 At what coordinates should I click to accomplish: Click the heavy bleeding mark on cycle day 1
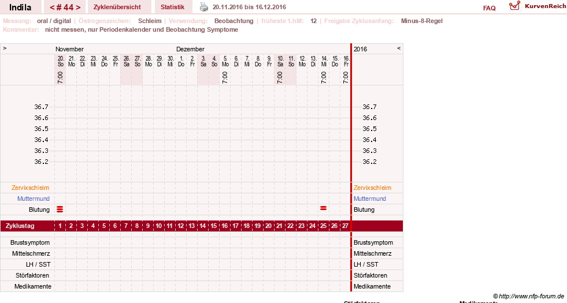(x=60, y=210)
